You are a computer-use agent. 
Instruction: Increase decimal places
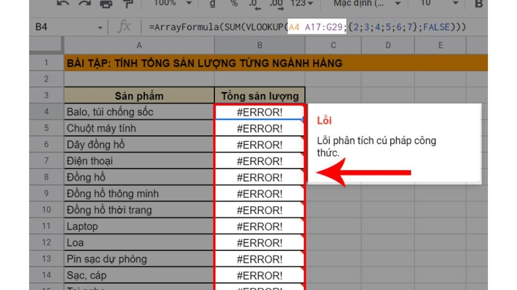tap(276, 4)
